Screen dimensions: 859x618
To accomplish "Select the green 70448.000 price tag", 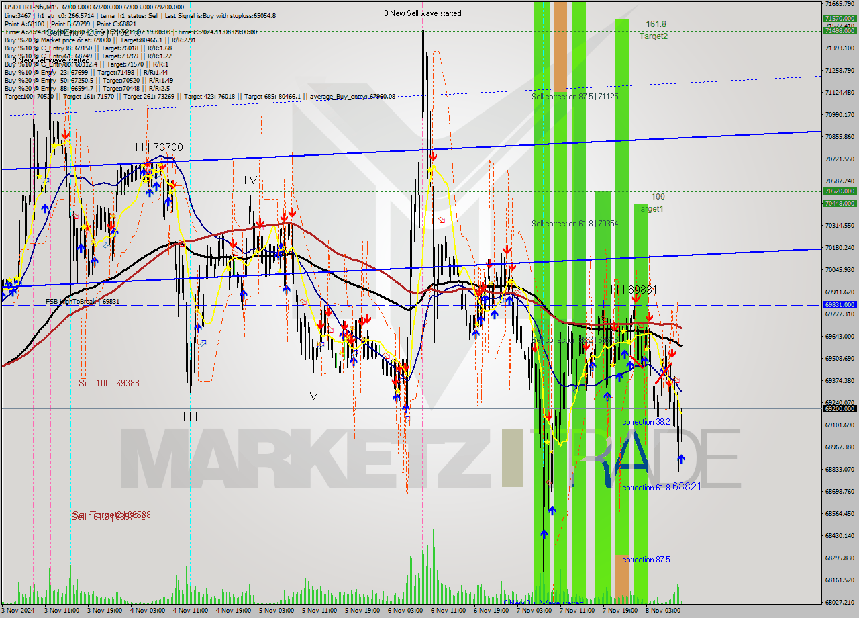I will click(x=840, y=203).
